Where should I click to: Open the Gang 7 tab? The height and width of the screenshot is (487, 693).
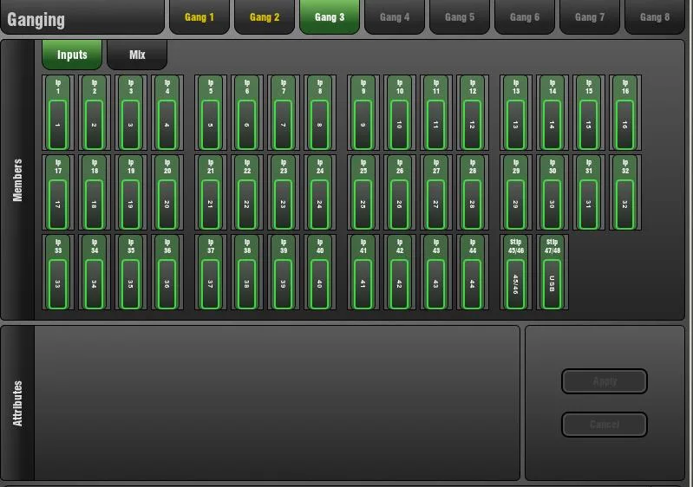(590, 16)
